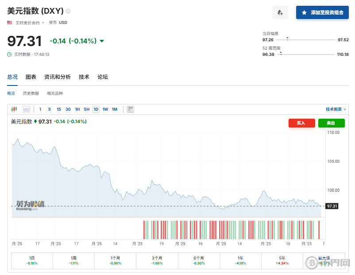Screen dimensions: 355x275
Task: Select the 6个月 performance range cell
Action: tap(199, 260)
